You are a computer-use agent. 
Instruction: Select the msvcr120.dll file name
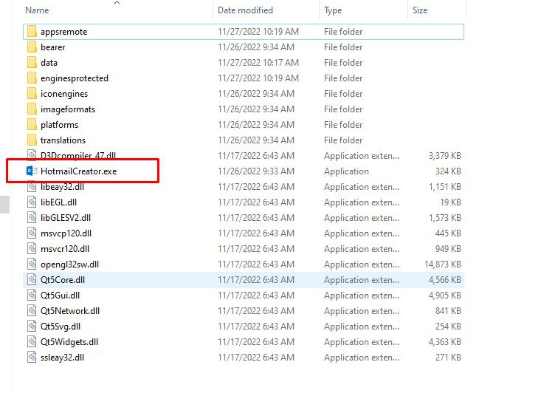pyautogui.click(x=65, y=249)
